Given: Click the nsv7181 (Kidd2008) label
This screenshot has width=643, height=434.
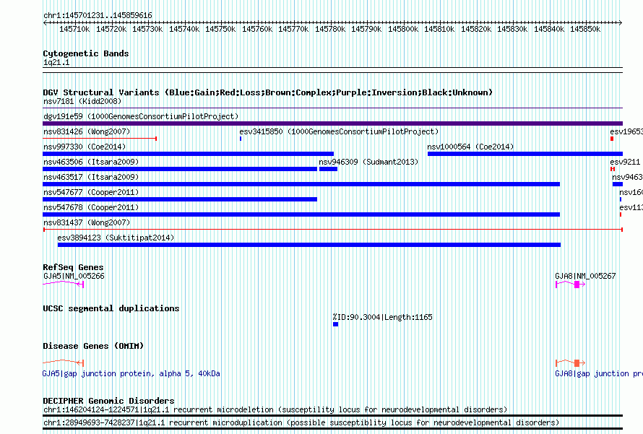Looking at the screenshot, I should coord(82,101).
